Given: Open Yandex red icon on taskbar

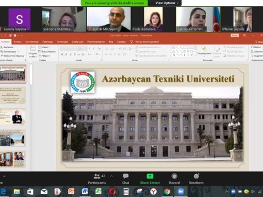Looking at the screenshot, I should 58,192.
